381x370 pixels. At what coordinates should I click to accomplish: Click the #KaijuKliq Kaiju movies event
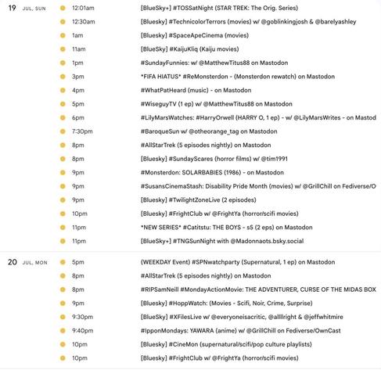(189, 49)
